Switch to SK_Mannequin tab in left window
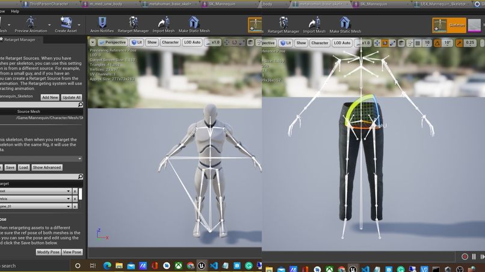This screenshot has height=272, width=485. (222, 4)
